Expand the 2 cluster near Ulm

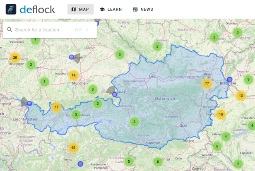31,65
